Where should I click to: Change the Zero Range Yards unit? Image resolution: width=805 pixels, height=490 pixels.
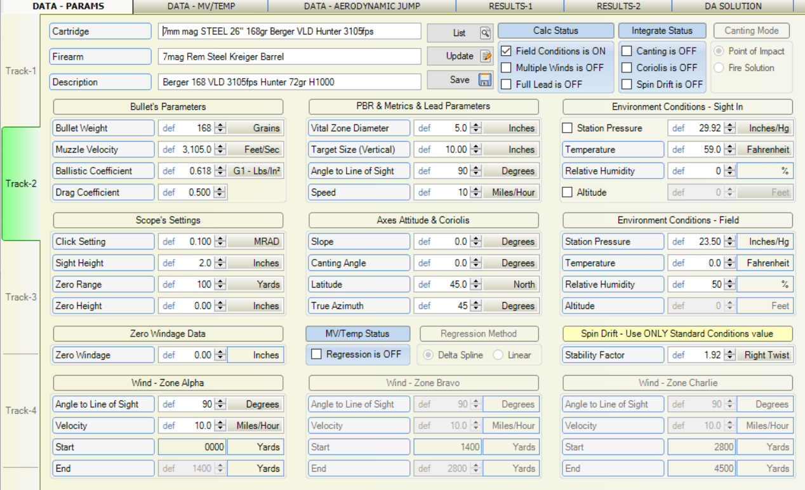(255, 284)
